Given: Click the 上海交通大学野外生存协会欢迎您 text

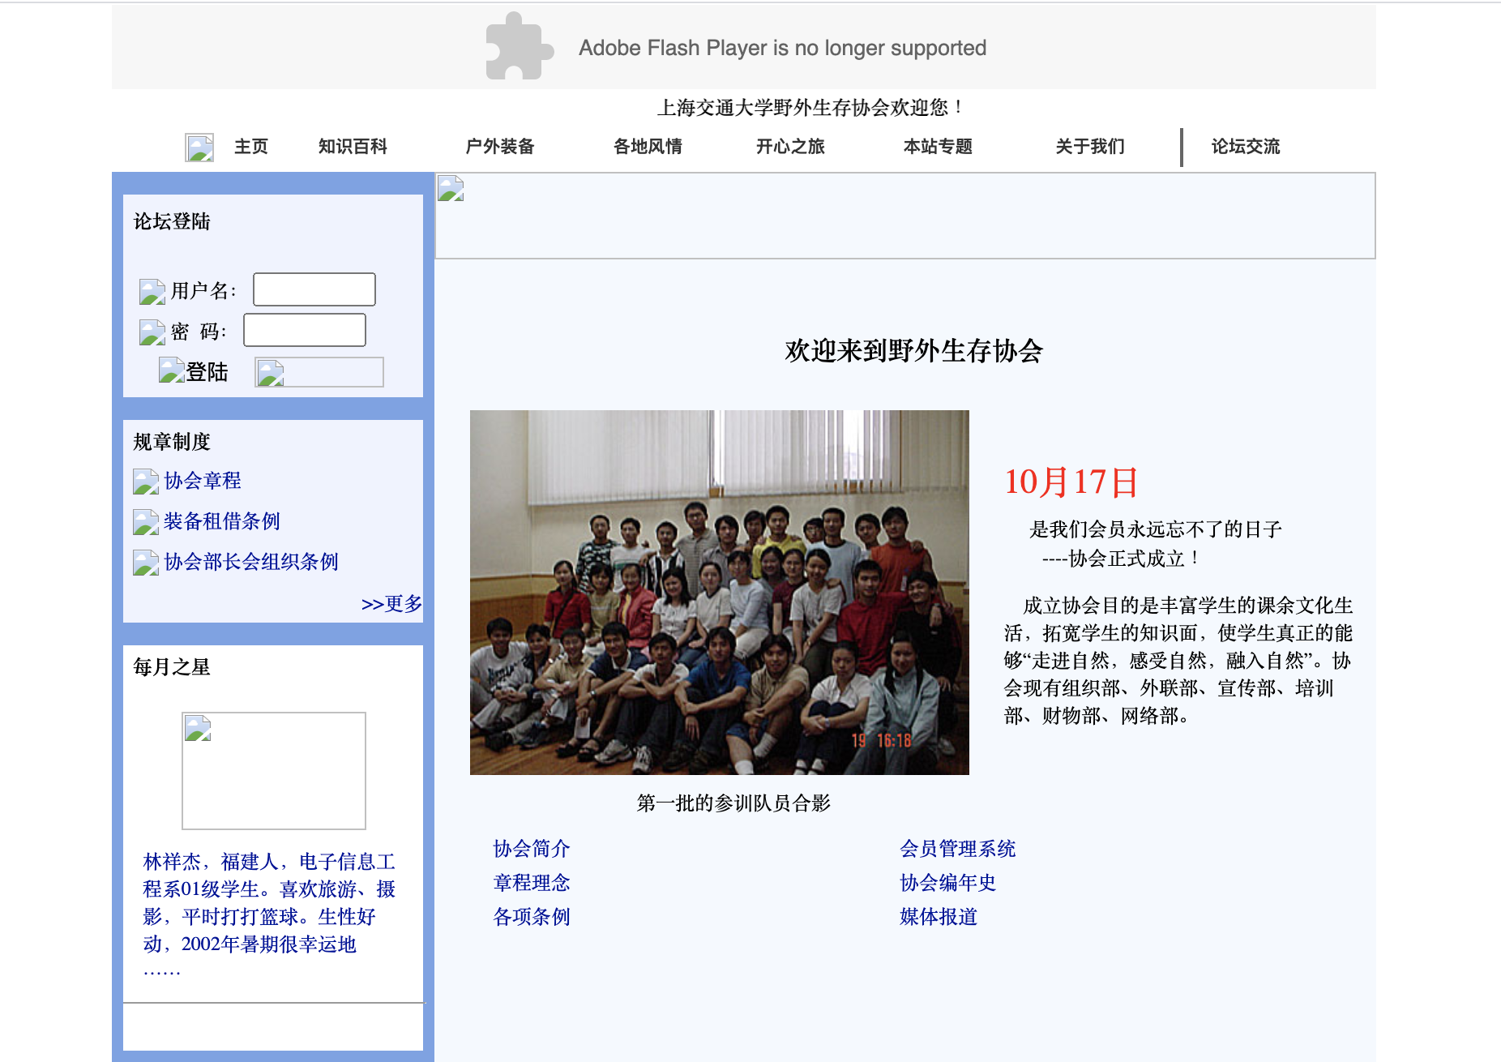Looking at the screenshot, I should click(x=811, y=108).
